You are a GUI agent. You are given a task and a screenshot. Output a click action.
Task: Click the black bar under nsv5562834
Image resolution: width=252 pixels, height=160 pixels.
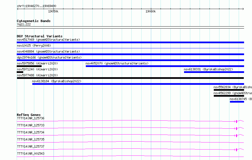[x=229, y=90]
